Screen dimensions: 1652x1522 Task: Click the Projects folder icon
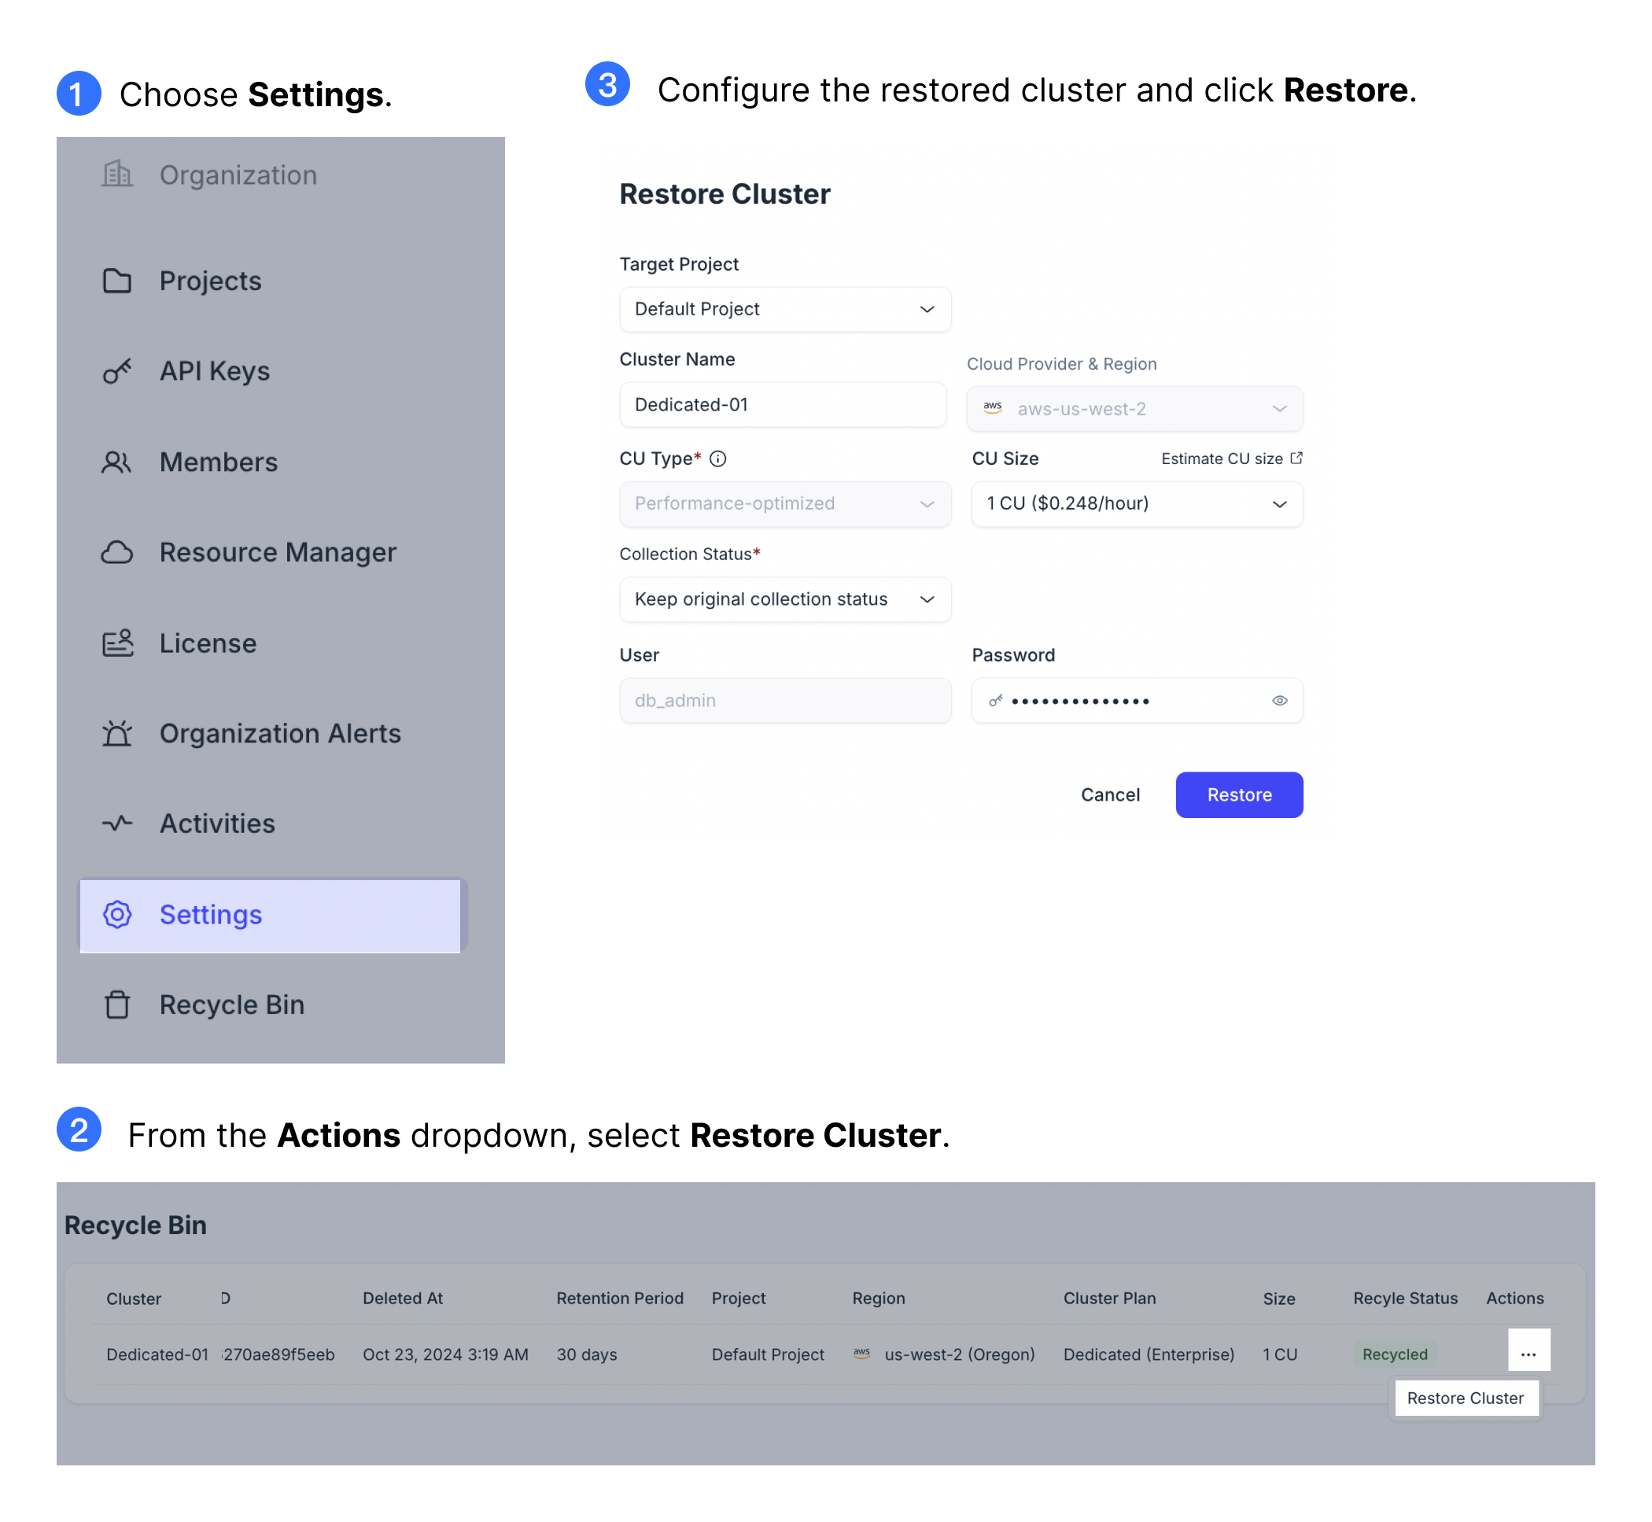point(117,282)
